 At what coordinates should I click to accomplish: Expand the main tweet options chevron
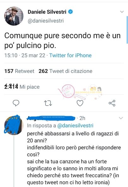click(122, 12)
